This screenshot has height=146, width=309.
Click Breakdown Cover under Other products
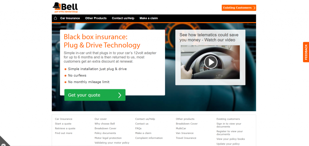pyautogui.click(x=186, y=124)
